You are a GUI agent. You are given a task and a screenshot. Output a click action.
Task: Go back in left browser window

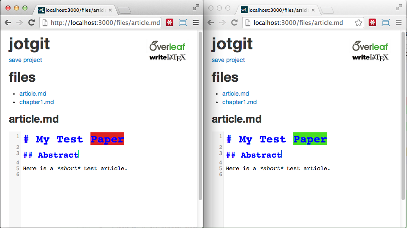[8, 23]
